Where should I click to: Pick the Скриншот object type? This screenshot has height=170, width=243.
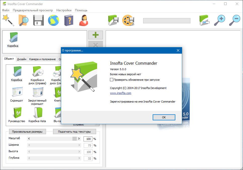coord(17,94)
